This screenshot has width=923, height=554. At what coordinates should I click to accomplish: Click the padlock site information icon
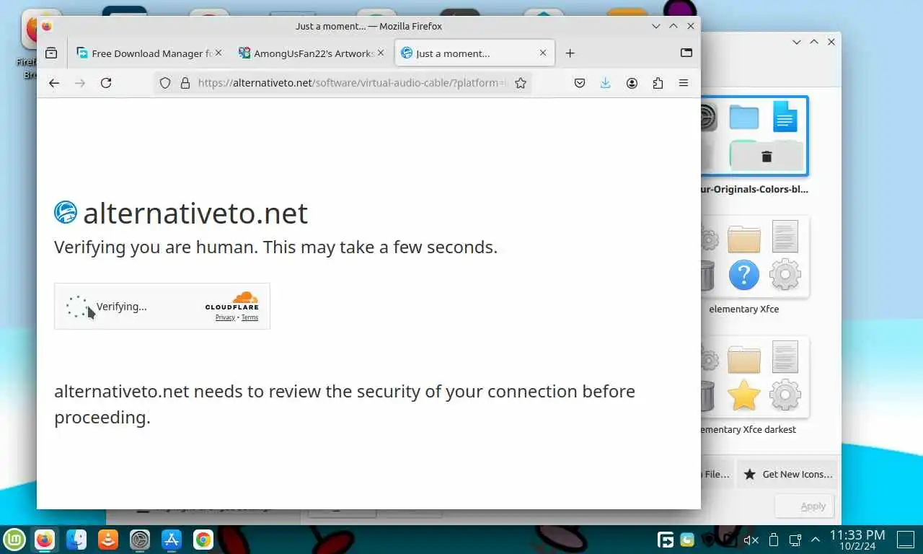tap(185, 83)
